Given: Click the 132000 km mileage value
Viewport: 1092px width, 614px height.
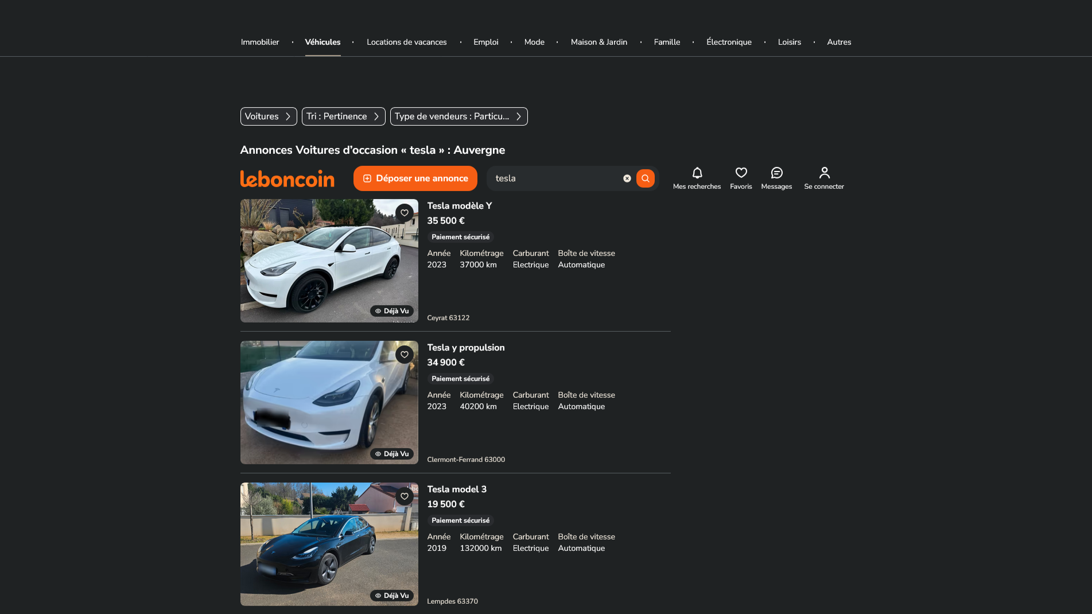Looking at the screenshot, I should click(481, 548).
